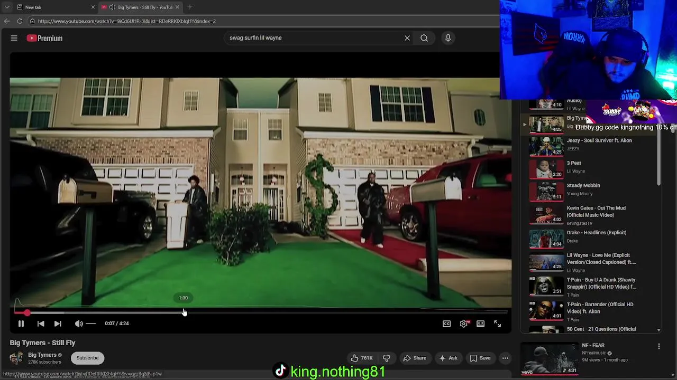Open the NF - FEAR recommended video
The image size is (677, 380).
[593, 346]
